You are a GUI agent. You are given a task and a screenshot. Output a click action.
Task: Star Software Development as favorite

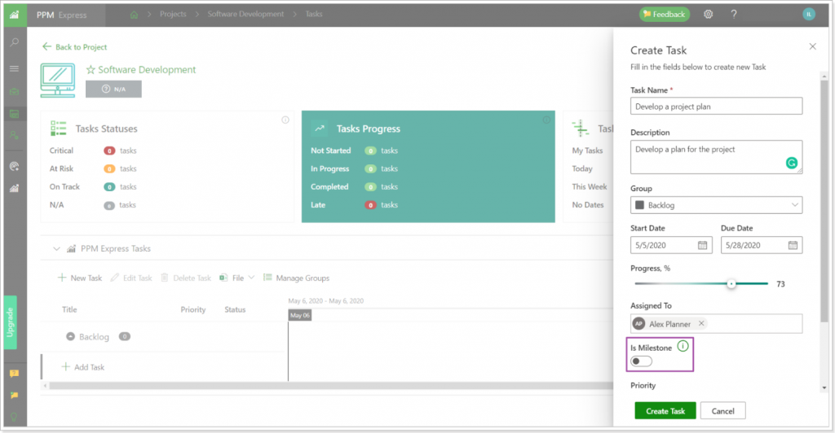(x=91, y=70)
